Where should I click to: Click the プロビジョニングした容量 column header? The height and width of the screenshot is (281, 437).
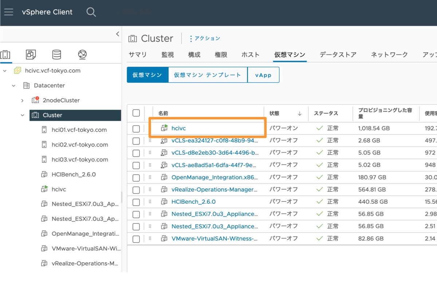tap(385, 113)
